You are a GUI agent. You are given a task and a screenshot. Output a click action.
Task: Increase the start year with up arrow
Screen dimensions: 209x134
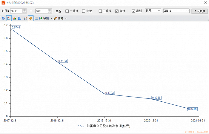click(24, 10)
